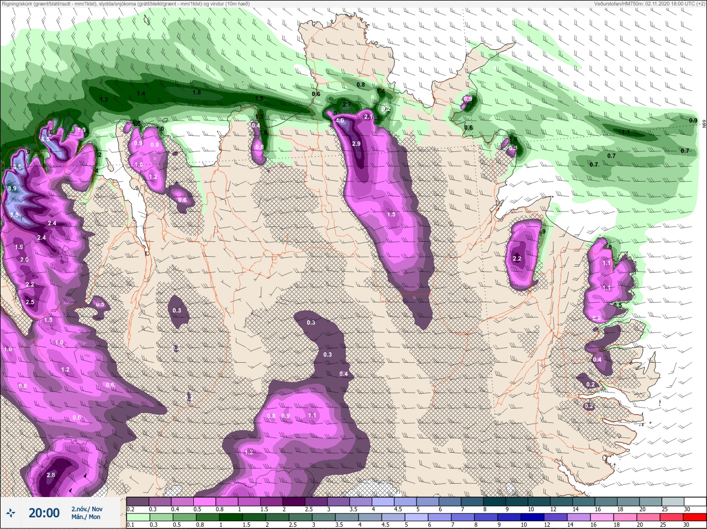Click the map title starting with 'Rigning/skúrir'
Viewport: 707px width, 529px height.
[125, 3]
